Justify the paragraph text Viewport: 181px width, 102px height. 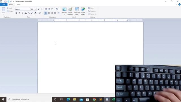point(55,13)
